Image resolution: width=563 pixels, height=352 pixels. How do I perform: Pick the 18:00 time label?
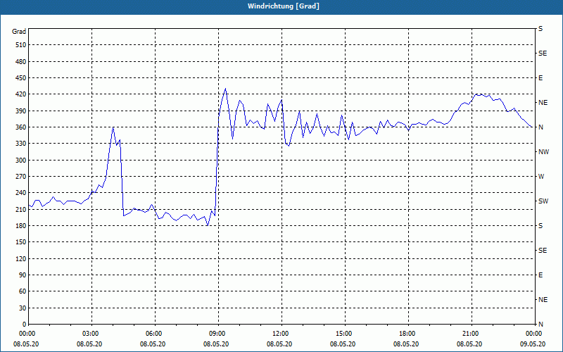point(409,334)
